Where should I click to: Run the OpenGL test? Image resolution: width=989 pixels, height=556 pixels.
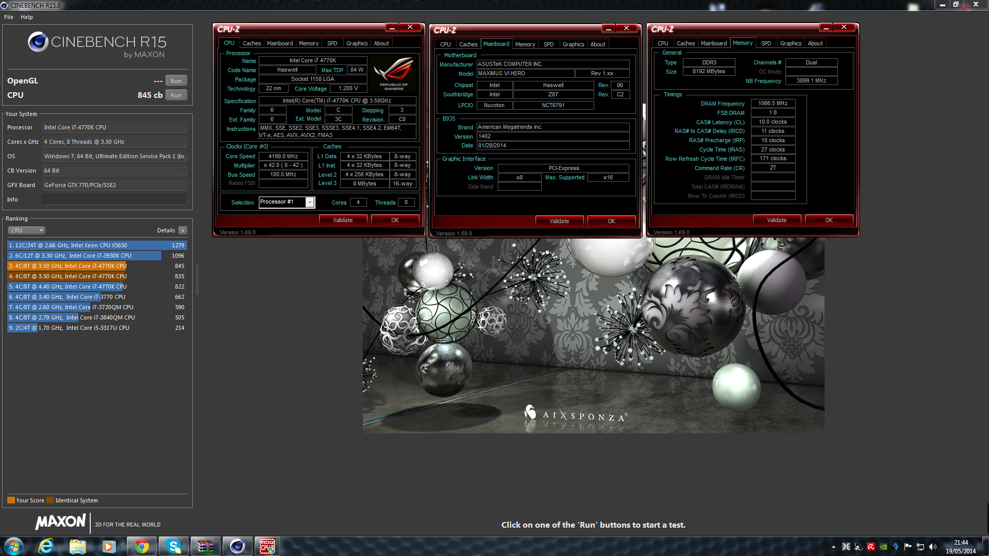[176, 81]
